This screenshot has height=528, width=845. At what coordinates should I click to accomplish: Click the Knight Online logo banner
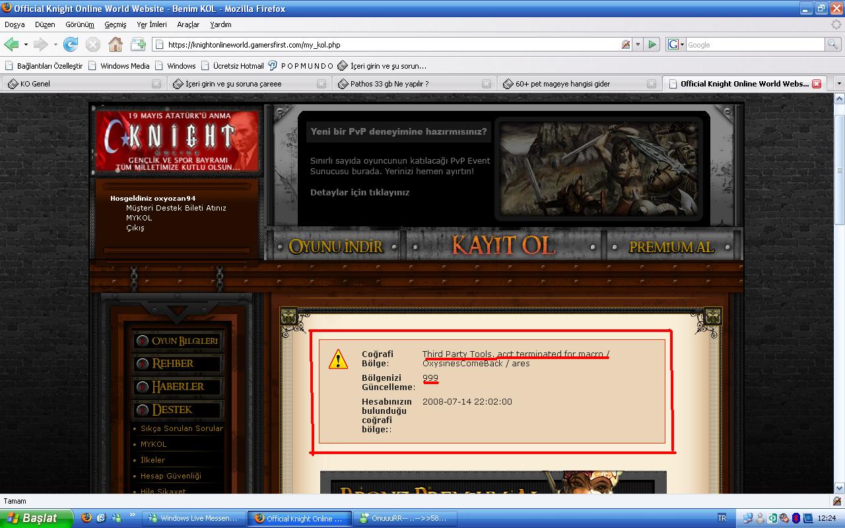pos(177,141)
